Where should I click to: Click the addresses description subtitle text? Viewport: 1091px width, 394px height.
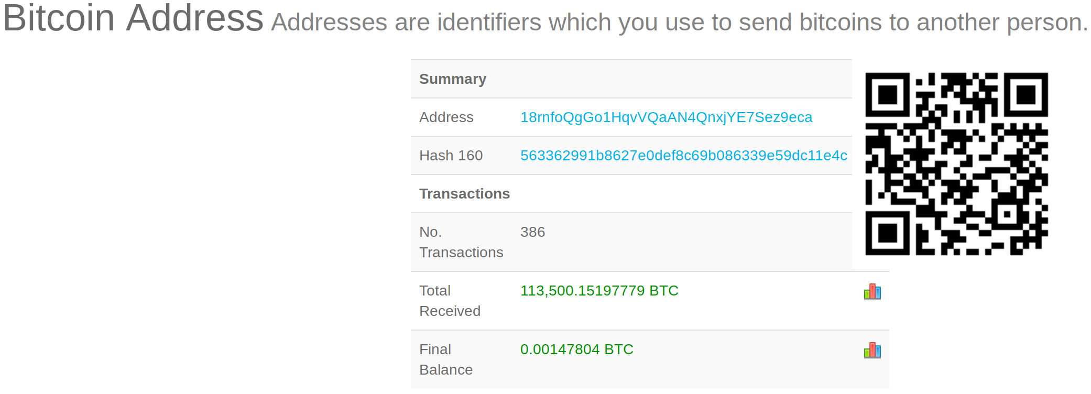point(680,23)
